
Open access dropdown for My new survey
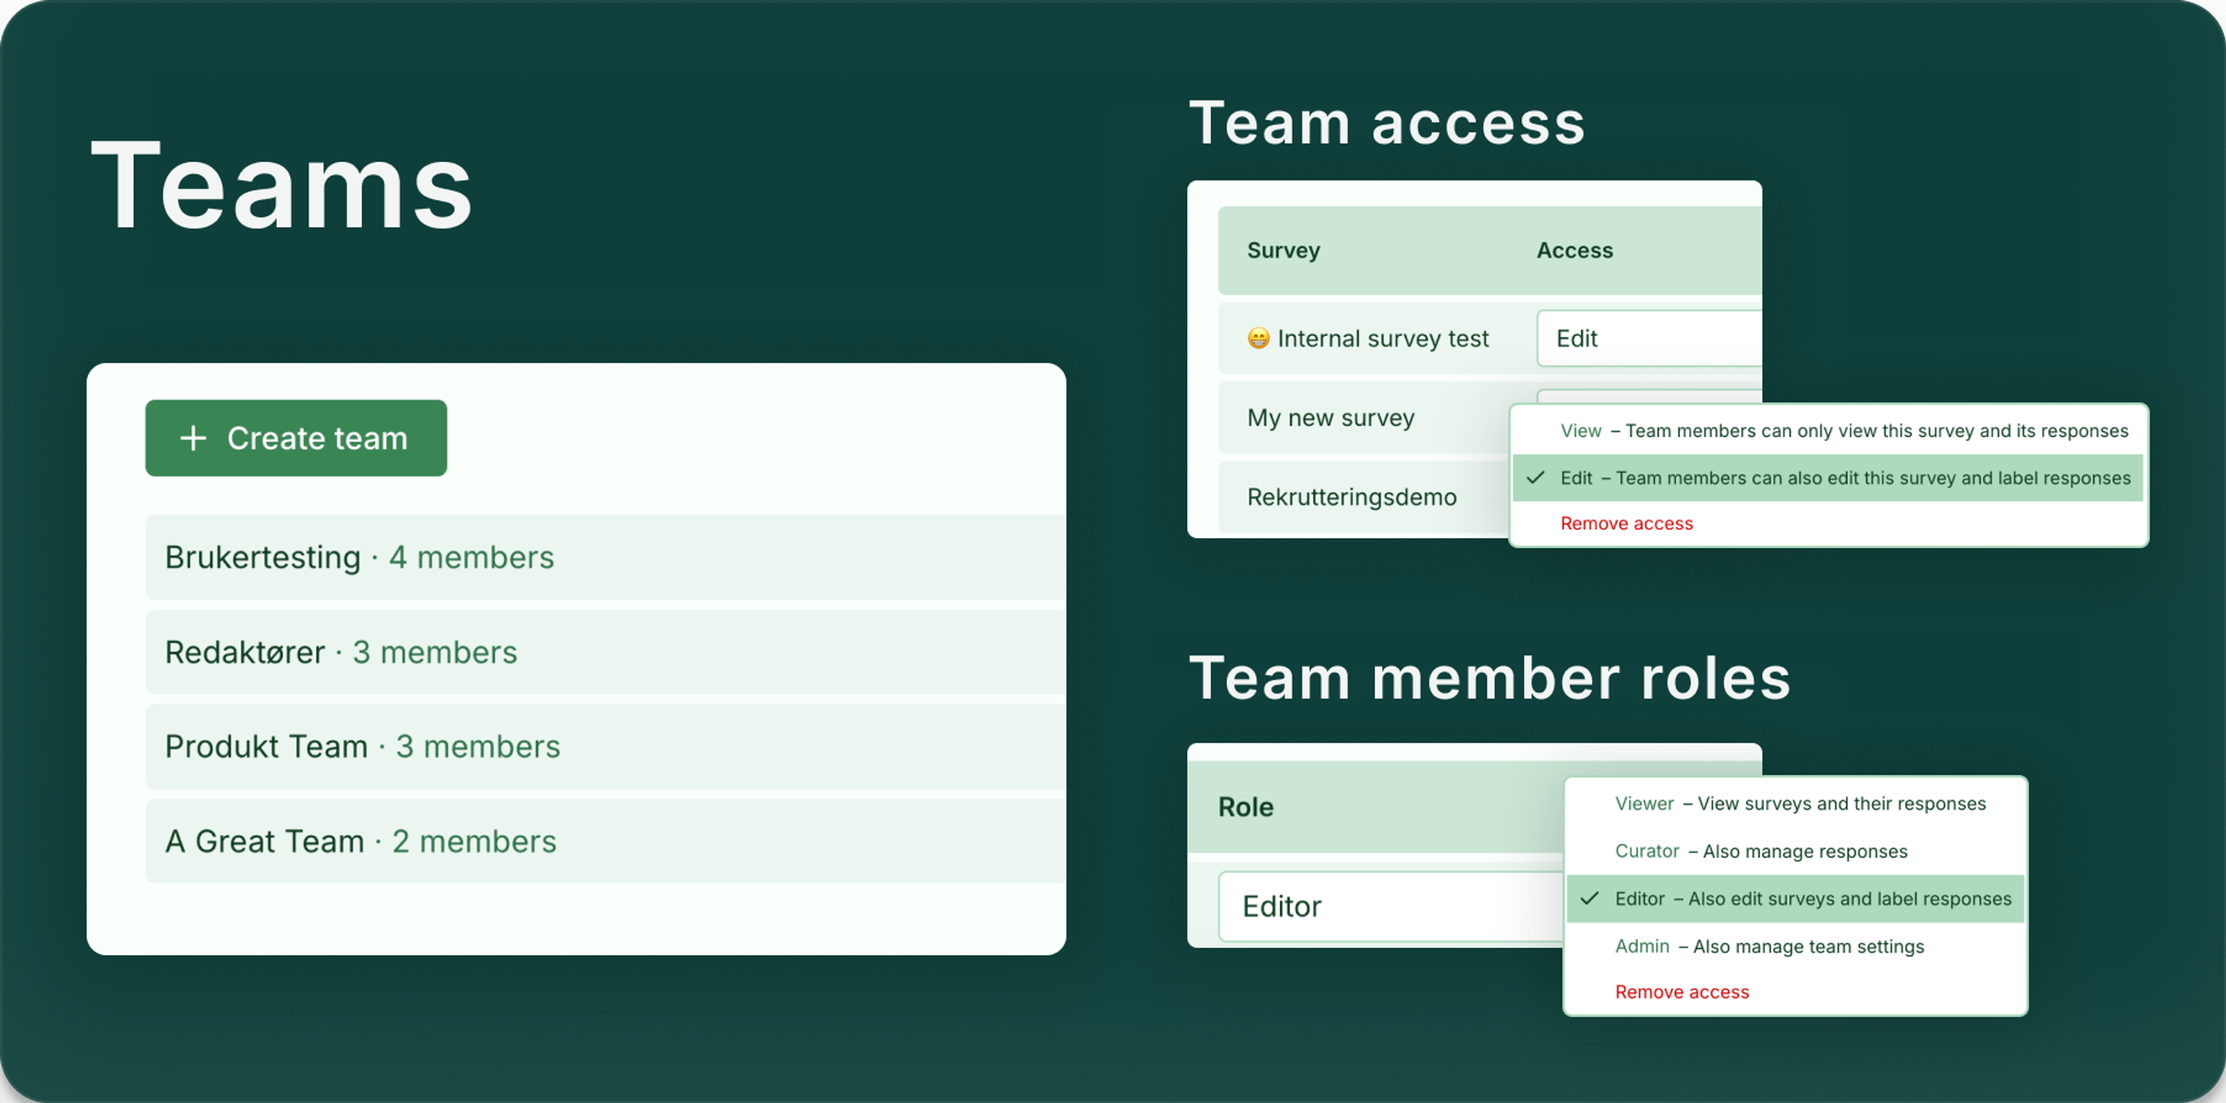click(x=1649, y=396)
